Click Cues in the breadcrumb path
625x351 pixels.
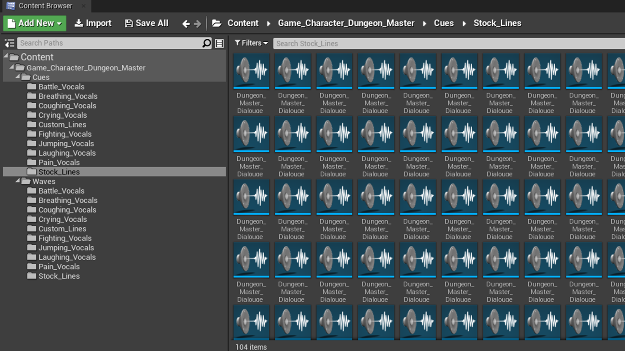443,23
